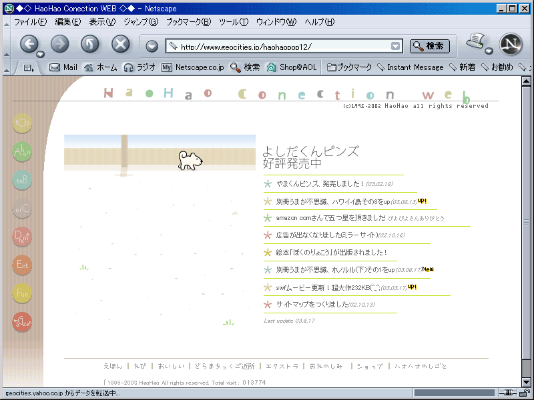Click the vertical scrollbar up arrow
This screenshot has height=400, width=534.
tap(526, 81)
